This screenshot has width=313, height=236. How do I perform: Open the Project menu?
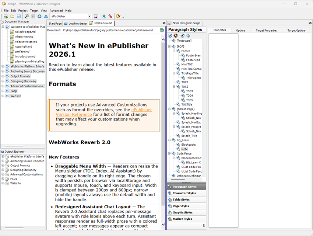(23, 11)
